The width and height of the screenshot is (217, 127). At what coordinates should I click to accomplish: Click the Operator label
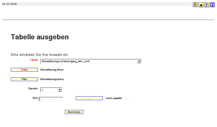point(33,88)
